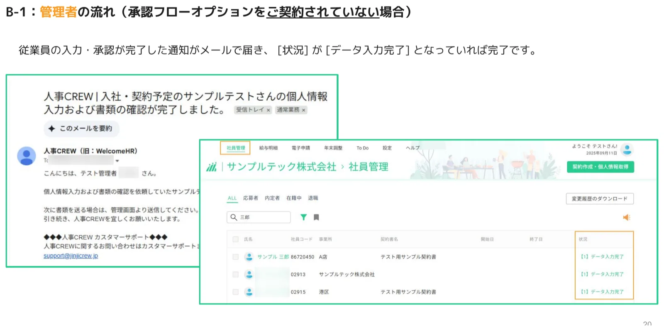The height and width of the screenshot is (331, 664).
Task: Click the このメールを要約 button in the email
Action: (x=81, y=128)
